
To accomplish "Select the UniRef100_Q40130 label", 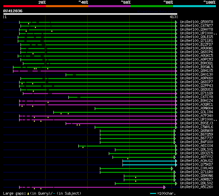I will (x=196, y=75).
